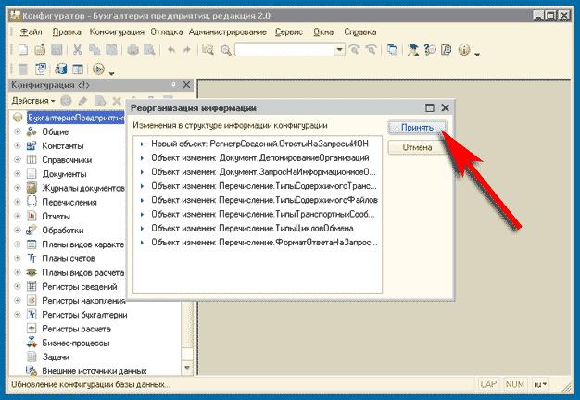
Task: Expand the Справочники tree node
Action: 17,160
